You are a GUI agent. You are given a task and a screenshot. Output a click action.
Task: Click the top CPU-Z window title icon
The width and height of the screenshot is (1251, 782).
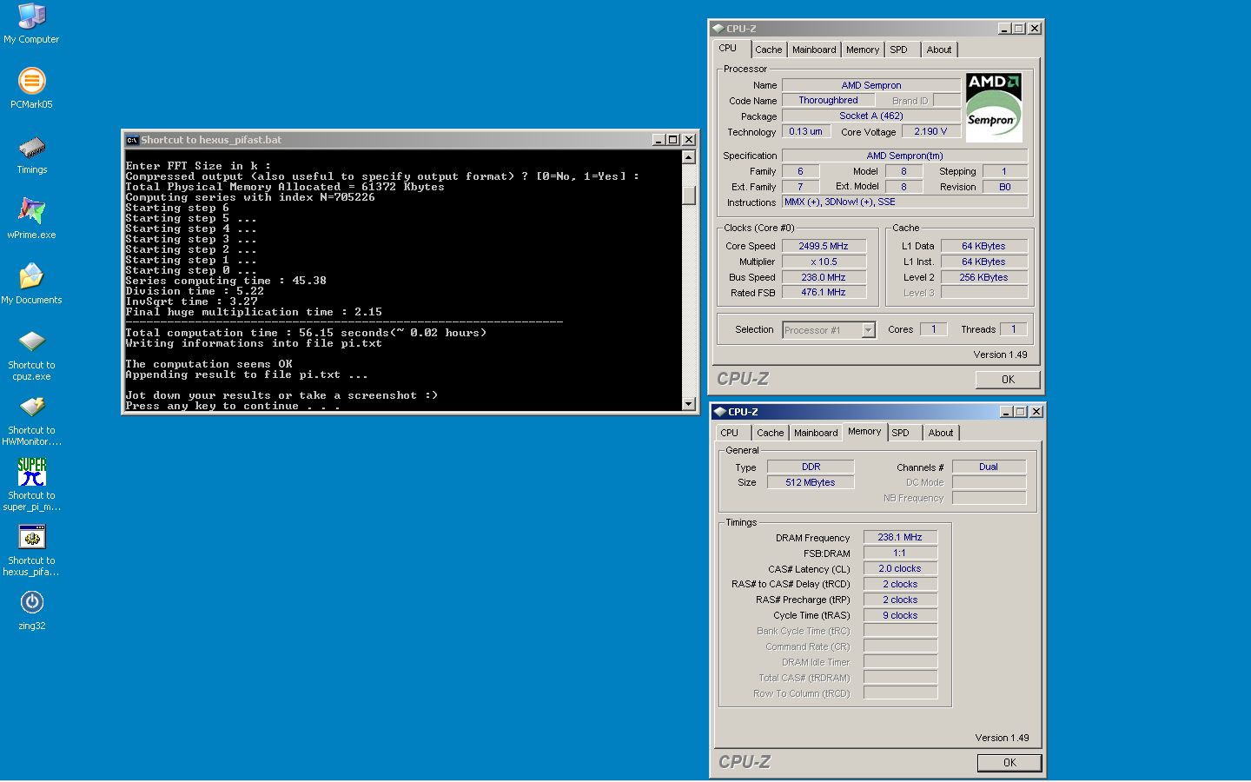[718, 29]
